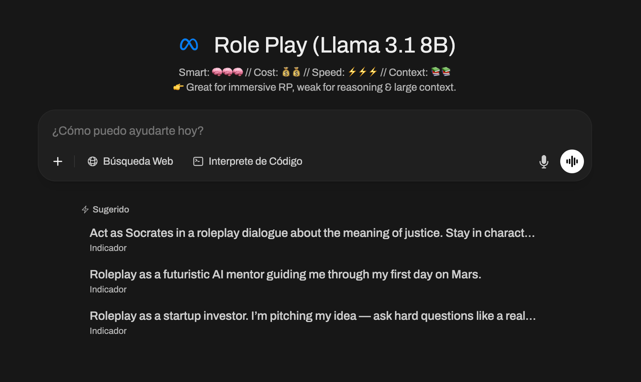Screen dimensions: 641x382
Task: Click the microphone dictation icon
Action: point(544,162)
